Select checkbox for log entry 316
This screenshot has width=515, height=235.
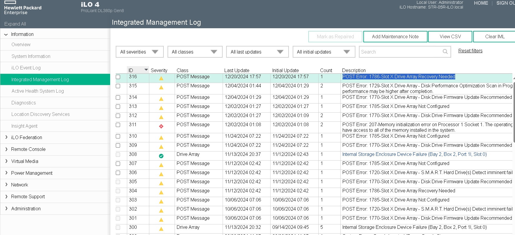coord(118,77)
